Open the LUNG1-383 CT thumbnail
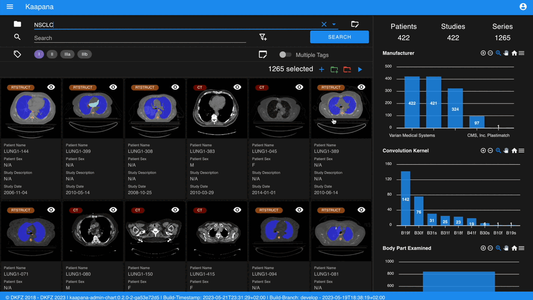This screenshot has width=533, height=300. [217, 109]
